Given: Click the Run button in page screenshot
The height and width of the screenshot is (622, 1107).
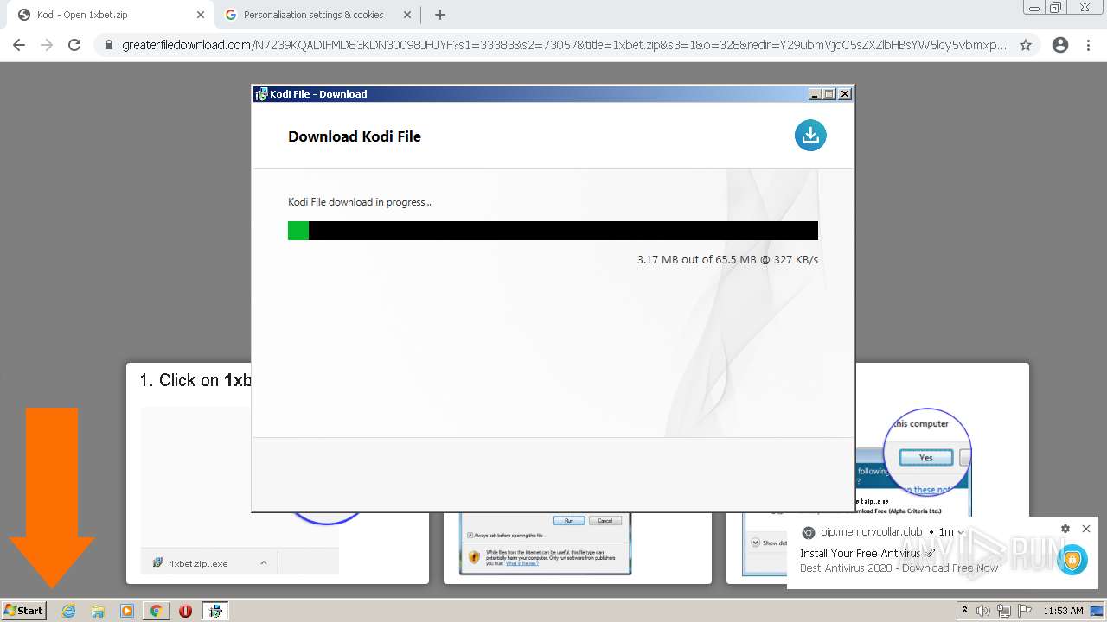Looking at the screenshot, I should [569, 520].
